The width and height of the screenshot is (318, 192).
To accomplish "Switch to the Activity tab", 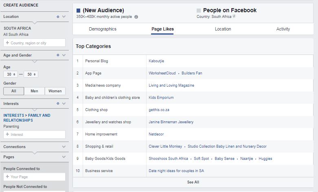I will coord(283,29).
